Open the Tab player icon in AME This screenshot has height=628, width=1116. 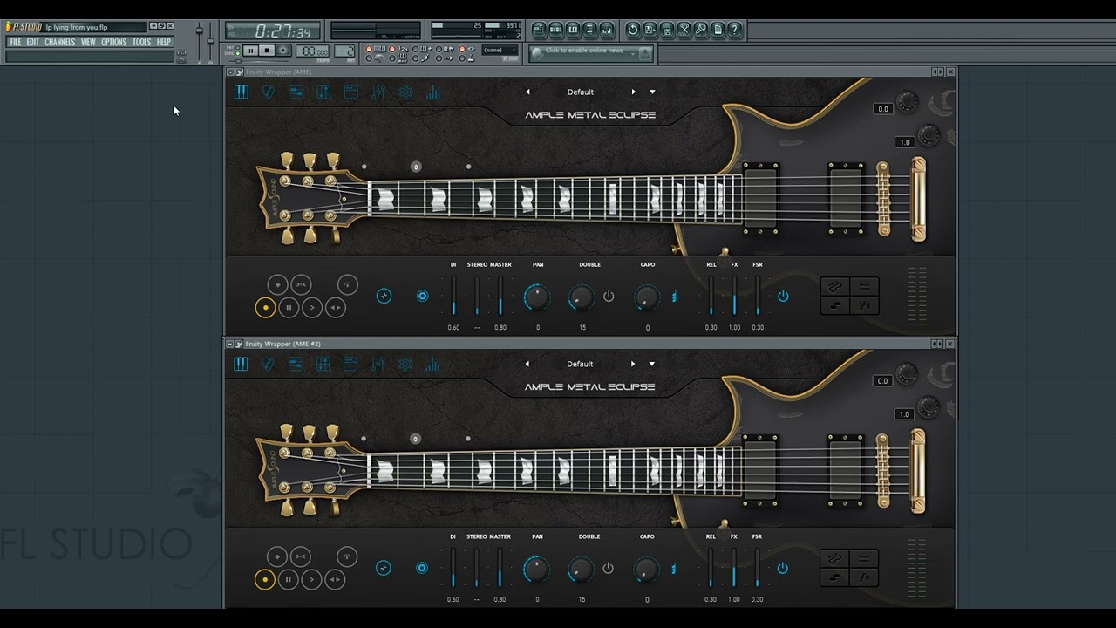296,92
